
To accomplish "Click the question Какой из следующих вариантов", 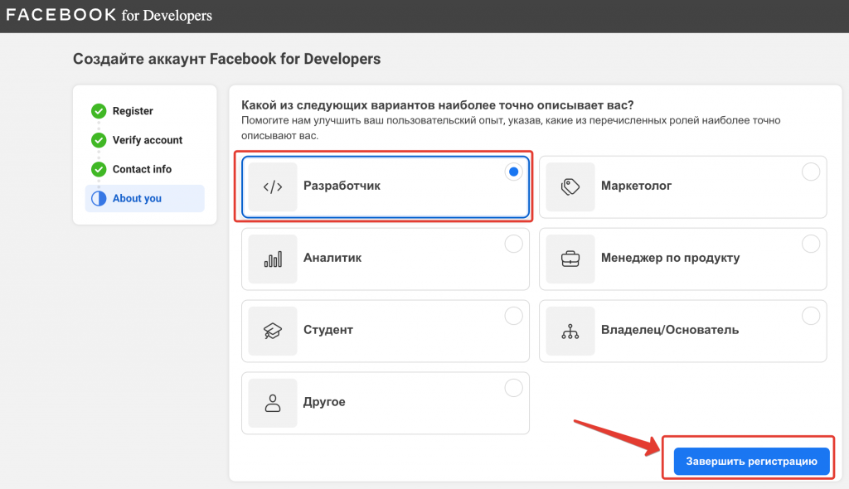I will pyautogui.click(x=438, y=105).
